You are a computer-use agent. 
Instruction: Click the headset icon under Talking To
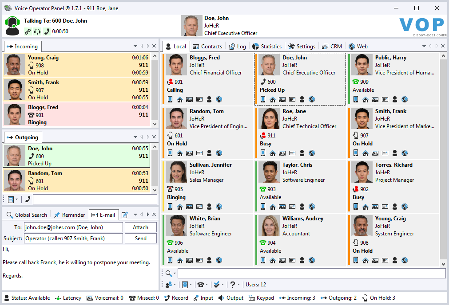[37, 31]
